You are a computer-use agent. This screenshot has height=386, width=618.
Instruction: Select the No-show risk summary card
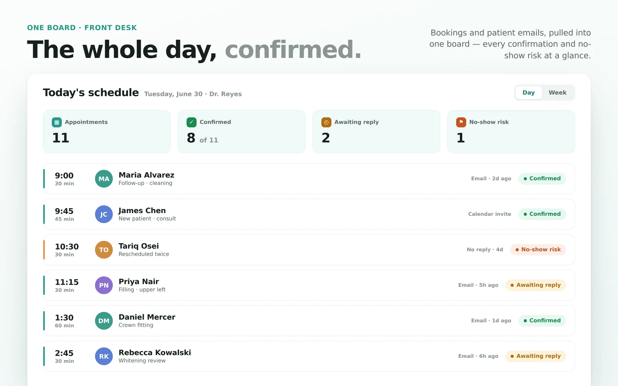(511, 132)
